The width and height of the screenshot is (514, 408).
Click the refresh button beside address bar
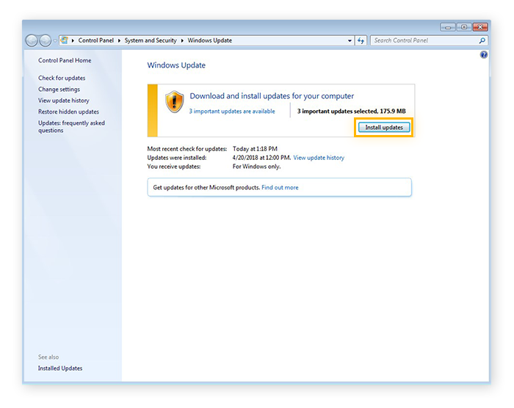pos(361,41)
